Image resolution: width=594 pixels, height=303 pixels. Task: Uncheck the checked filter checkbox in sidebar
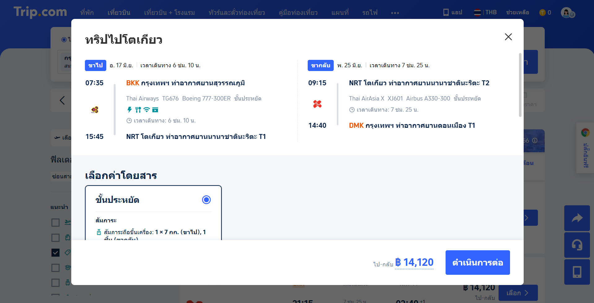(55, 253)
